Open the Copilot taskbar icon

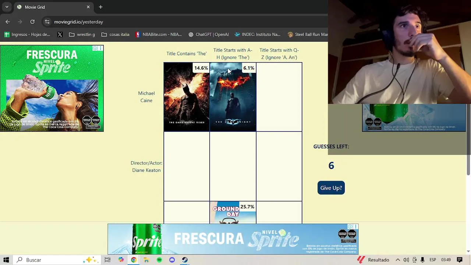pyautogui.click(x=121, y=260)
